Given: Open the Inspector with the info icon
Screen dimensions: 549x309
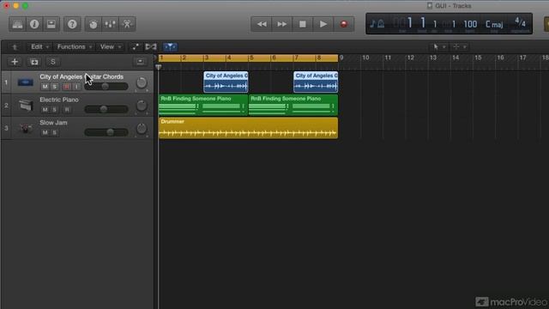Looking at the screenshot, I should (34, 24).
